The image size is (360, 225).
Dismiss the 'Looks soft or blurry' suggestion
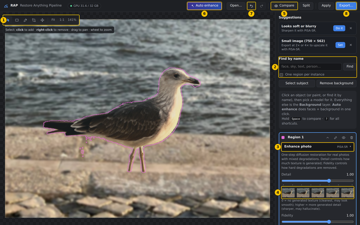(351, 28)
